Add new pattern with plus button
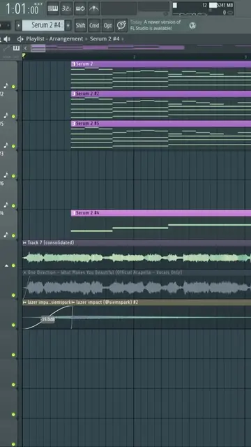Image resolution: width=251 pixels, height=447 pixels. coord(68,25)
